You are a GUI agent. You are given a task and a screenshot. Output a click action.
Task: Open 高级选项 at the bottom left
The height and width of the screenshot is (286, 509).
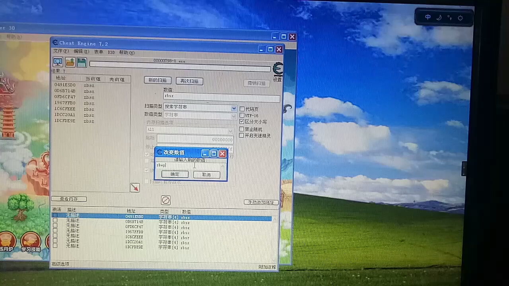click(x=60, y=264)
